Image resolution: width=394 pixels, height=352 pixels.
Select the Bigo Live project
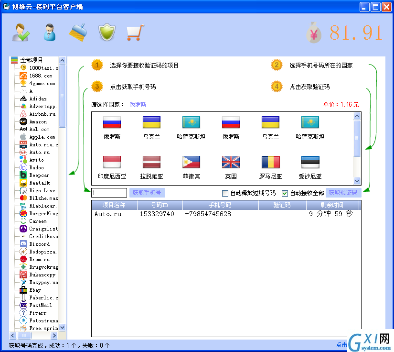(42, 190)
